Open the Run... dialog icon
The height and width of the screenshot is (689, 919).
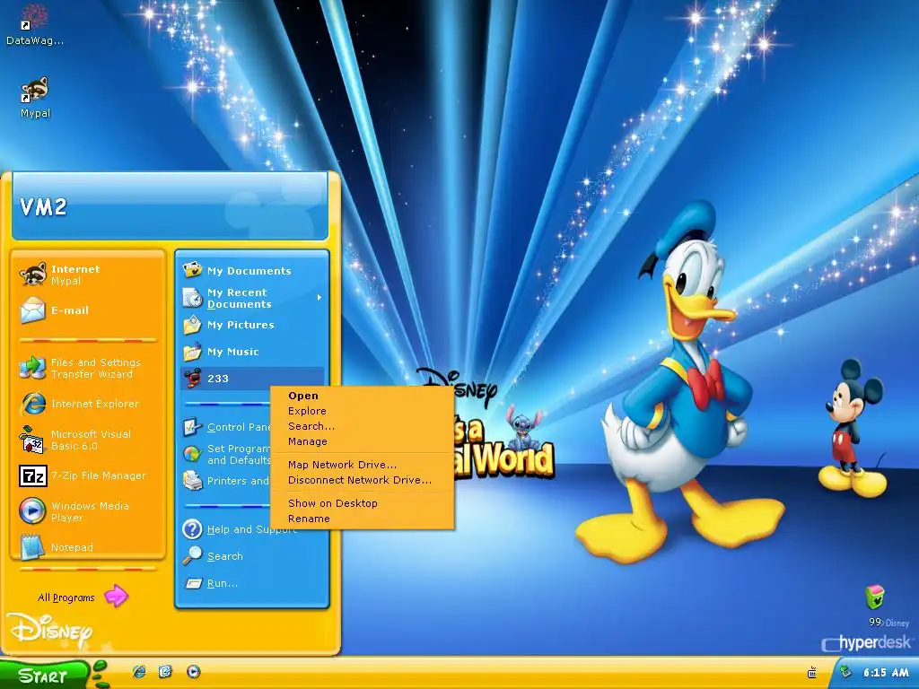pyautogui.click(x=194, y=583)
